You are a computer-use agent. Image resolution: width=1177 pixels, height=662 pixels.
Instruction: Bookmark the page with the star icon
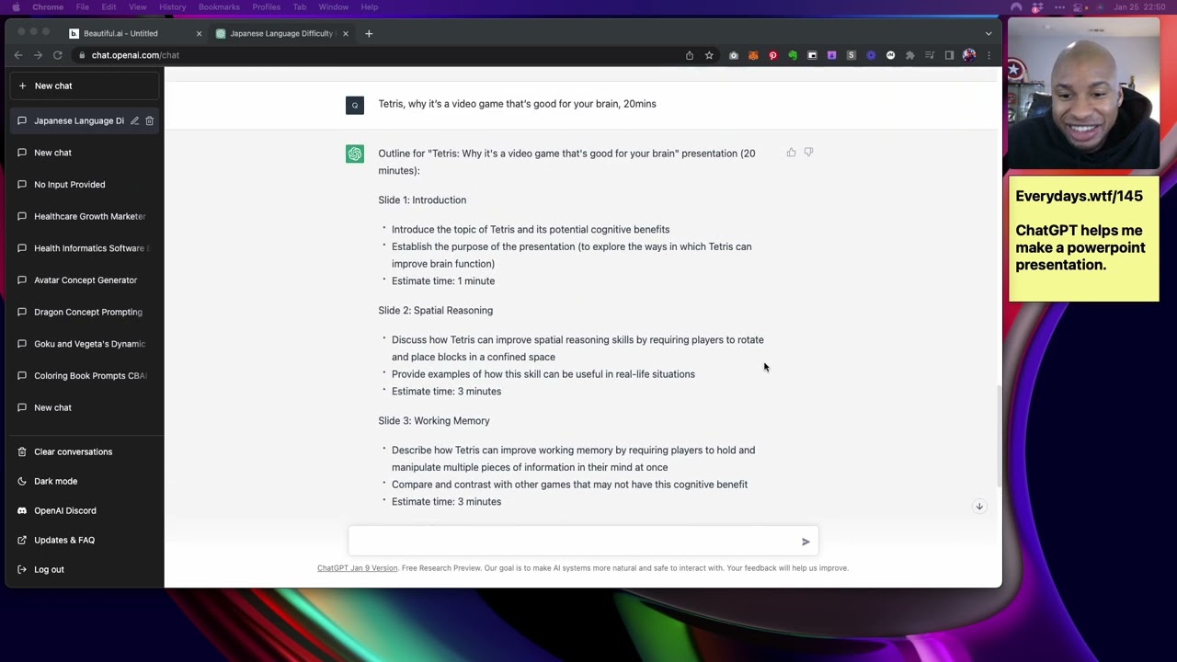pyautogui.click(x=709, y=55)
